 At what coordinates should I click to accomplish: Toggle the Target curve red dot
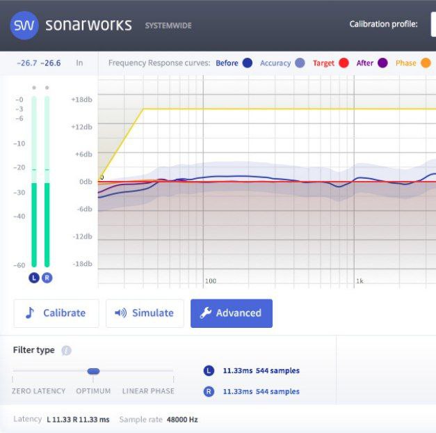tap(344, 63)
